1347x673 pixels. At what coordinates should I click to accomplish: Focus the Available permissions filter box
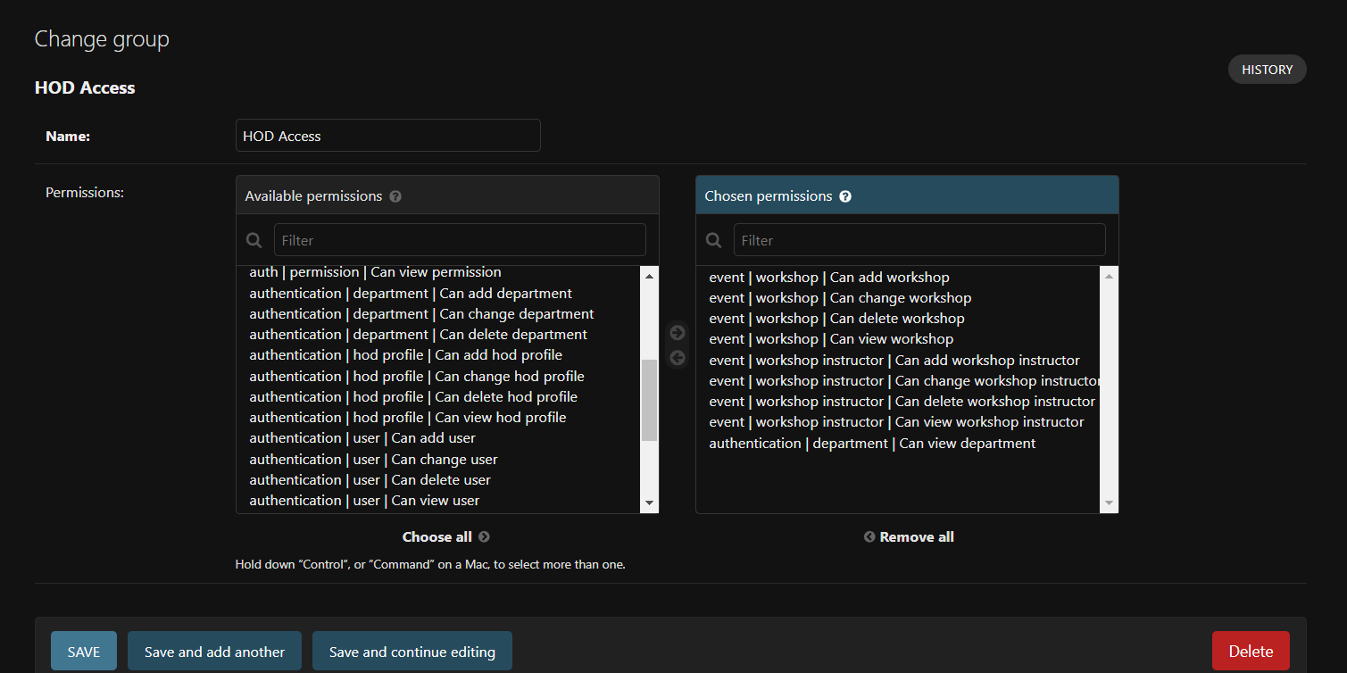click(460, 240)
